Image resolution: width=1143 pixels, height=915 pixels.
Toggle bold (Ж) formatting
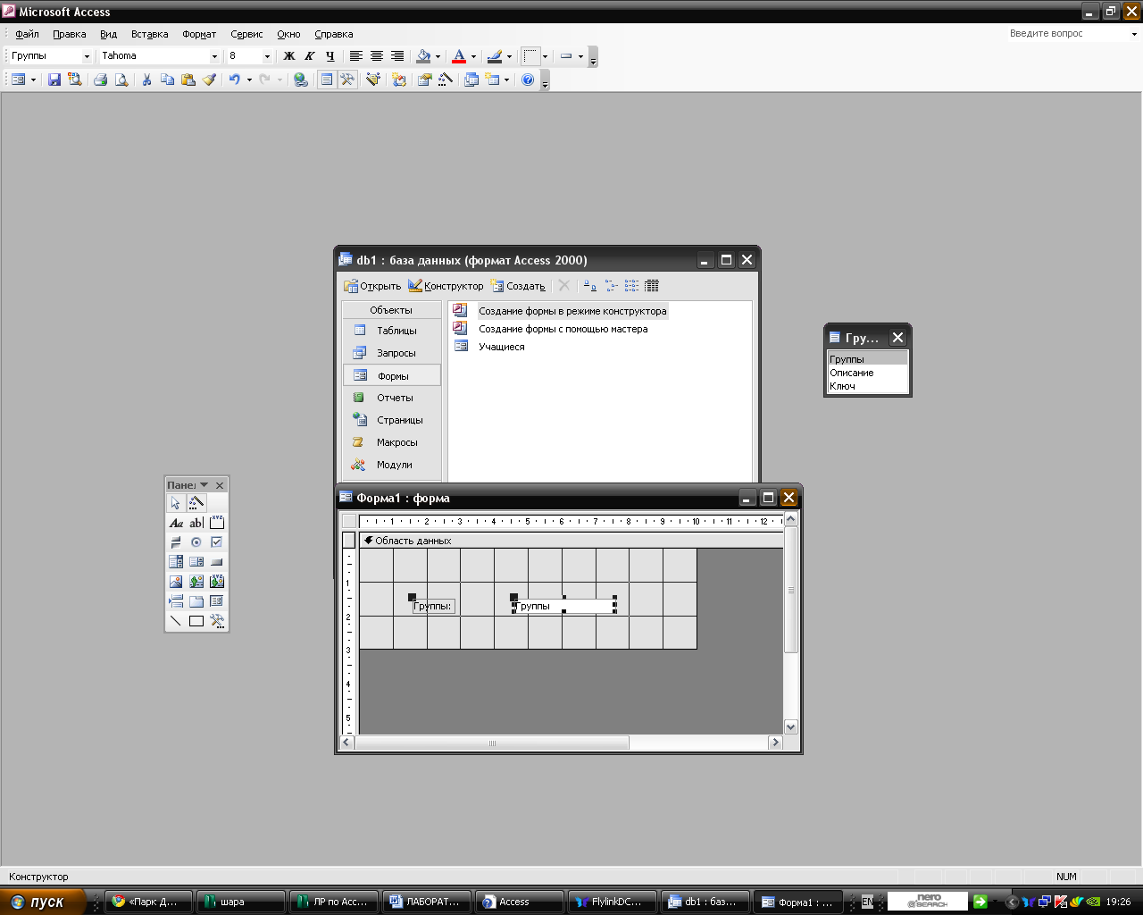288,56
